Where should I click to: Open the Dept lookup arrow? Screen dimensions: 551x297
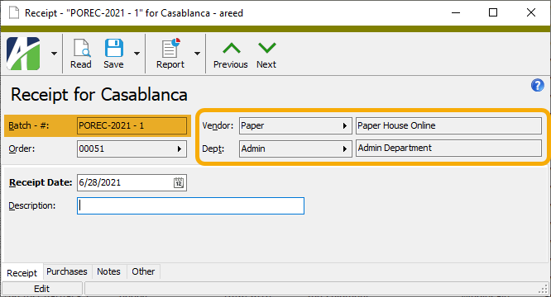345,148
